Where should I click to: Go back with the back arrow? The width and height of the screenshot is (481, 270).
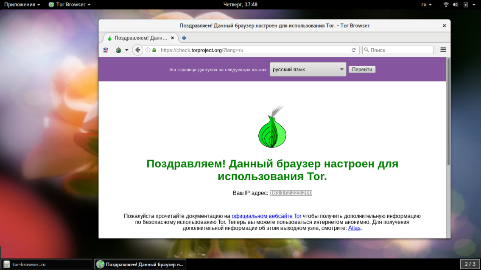(137, 50)
